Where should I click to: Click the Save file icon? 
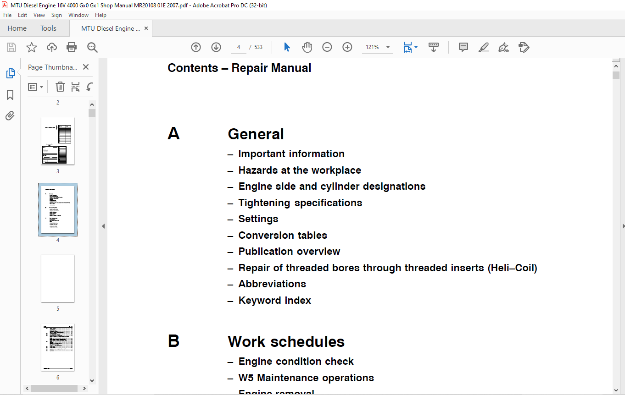pos(11,47)
